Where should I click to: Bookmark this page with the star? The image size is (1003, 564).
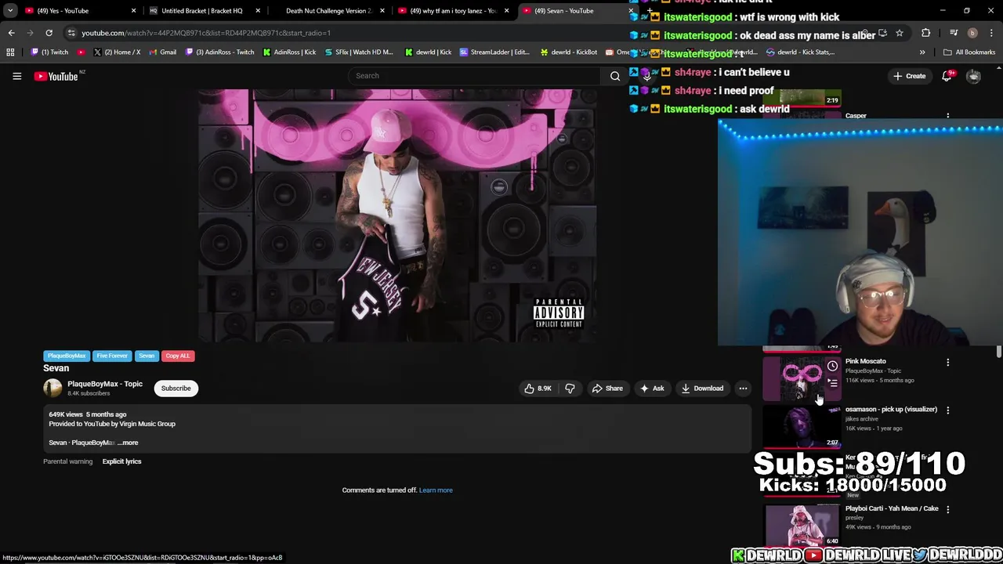tap(899, 33)
